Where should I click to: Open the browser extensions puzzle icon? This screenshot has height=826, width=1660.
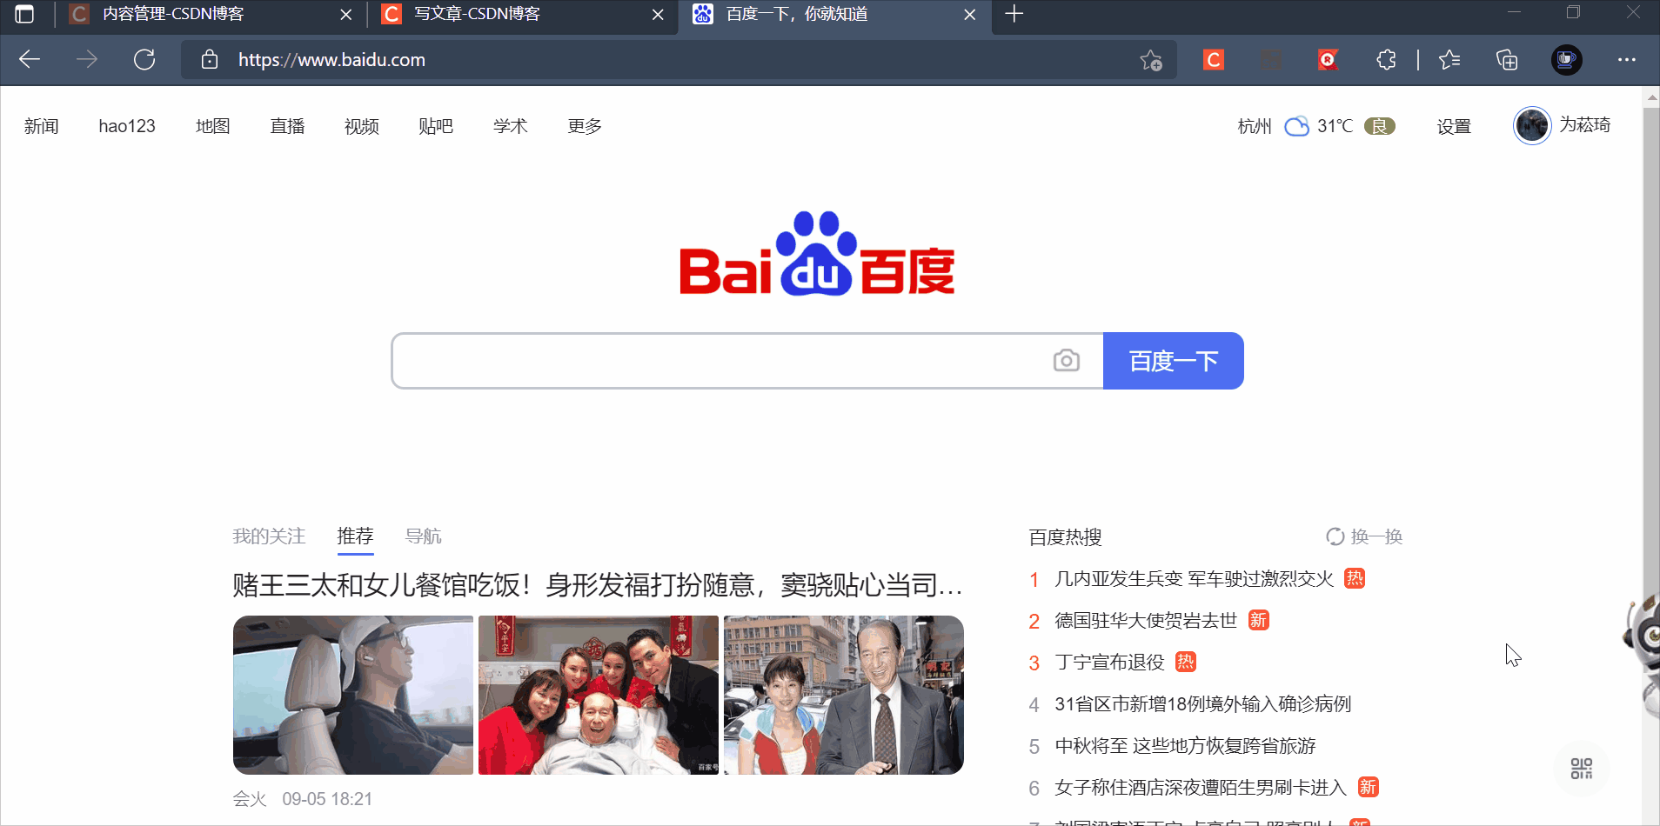pyautogui.click(x=1386, y=59)
